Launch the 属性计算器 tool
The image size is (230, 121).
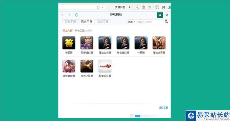click(159, 43)
